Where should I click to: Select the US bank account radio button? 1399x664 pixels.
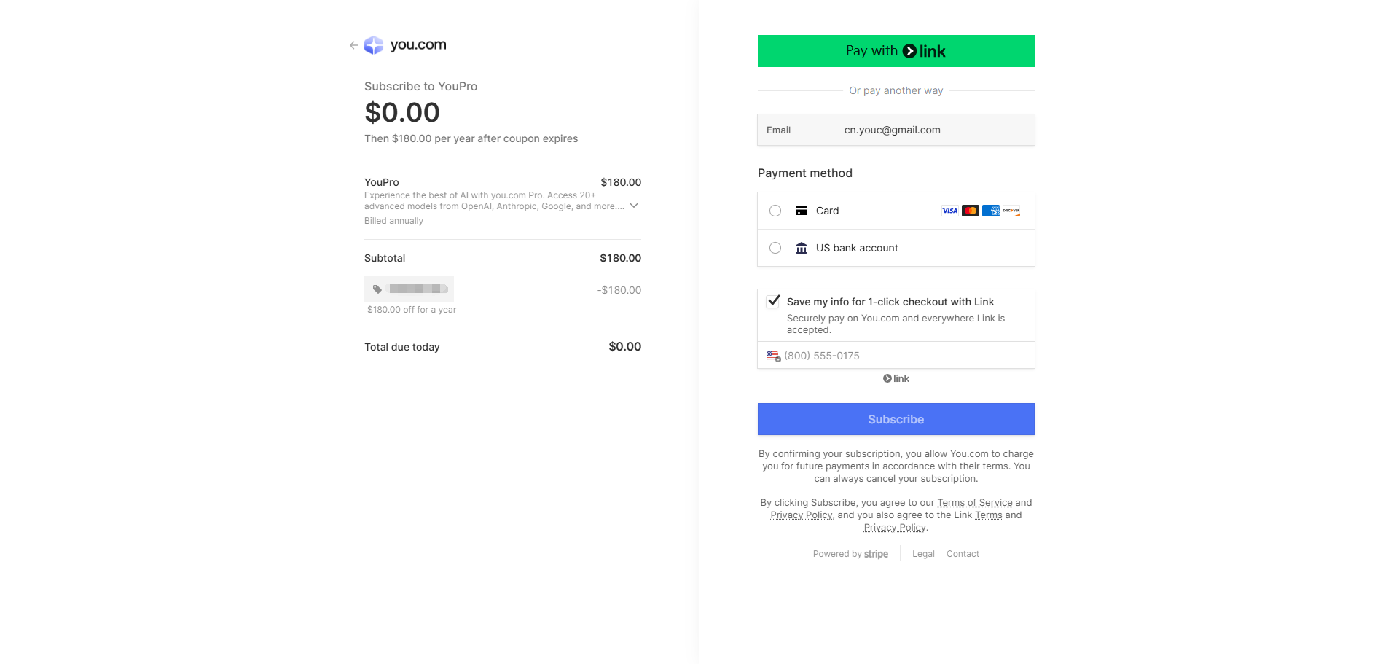(x=775, y=248)
